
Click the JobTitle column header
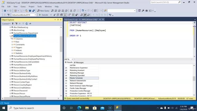pyautogui.click(x=84, y=65)
